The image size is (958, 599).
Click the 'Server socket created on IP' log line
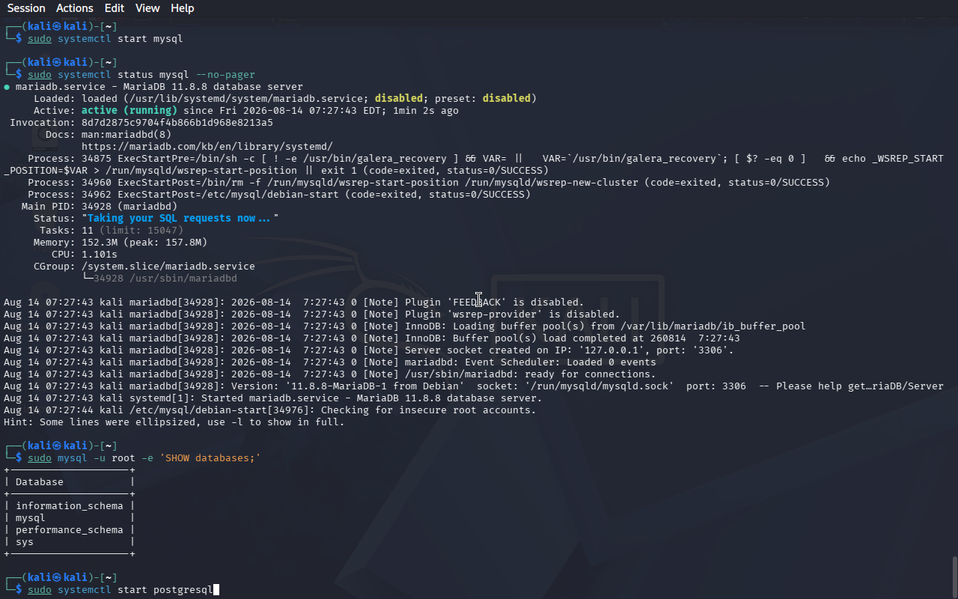(368, 350)
